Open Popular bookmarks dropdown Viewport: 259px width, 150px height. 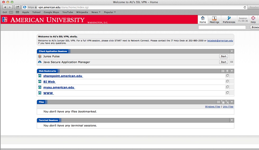[x=110, y=12]
